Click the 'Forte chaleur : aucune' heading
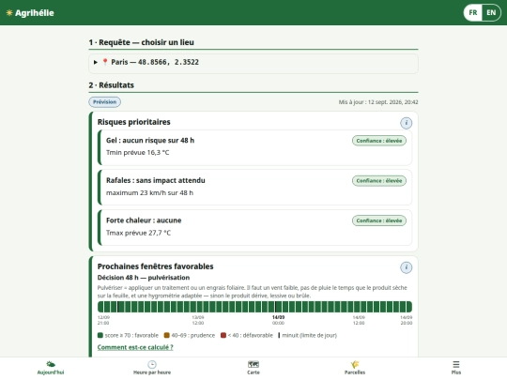This screenshot has width=507, height=380. (144, 220)
